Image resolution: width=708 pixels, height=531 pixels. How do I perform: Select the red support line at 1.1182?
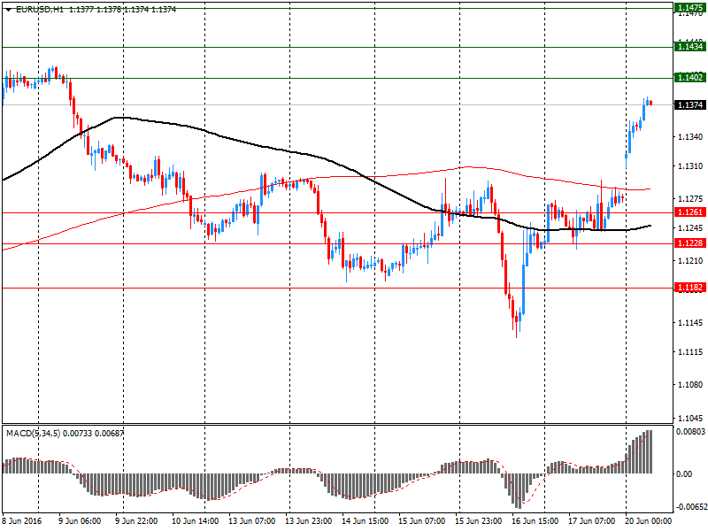(337, 289)
